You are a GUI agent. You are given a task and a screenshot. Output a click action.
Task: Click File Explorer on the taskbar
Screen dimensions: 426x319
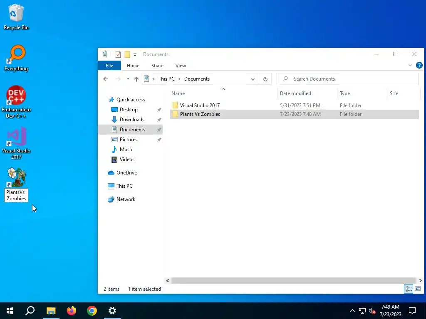(x=51, y=311)
